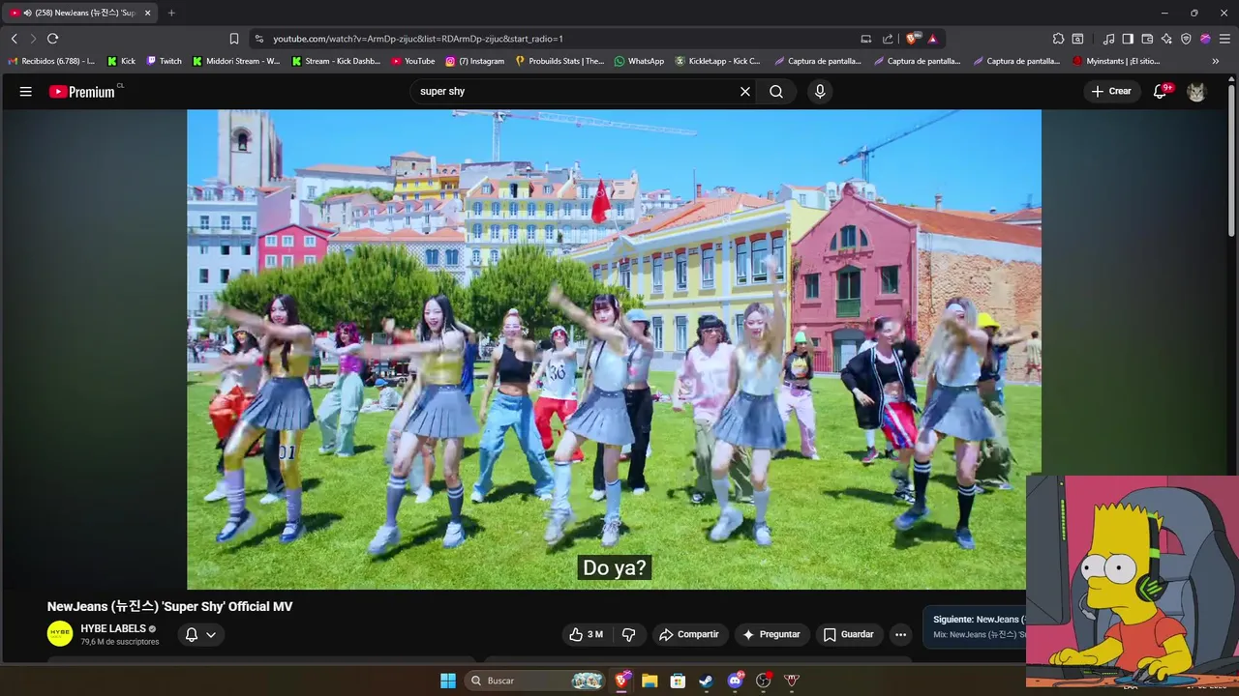Image resolution: width=1239 pixels, height=696 pixels.
Task: Open the YouTube guide hamburger menu
Action: tap(26, 92)
